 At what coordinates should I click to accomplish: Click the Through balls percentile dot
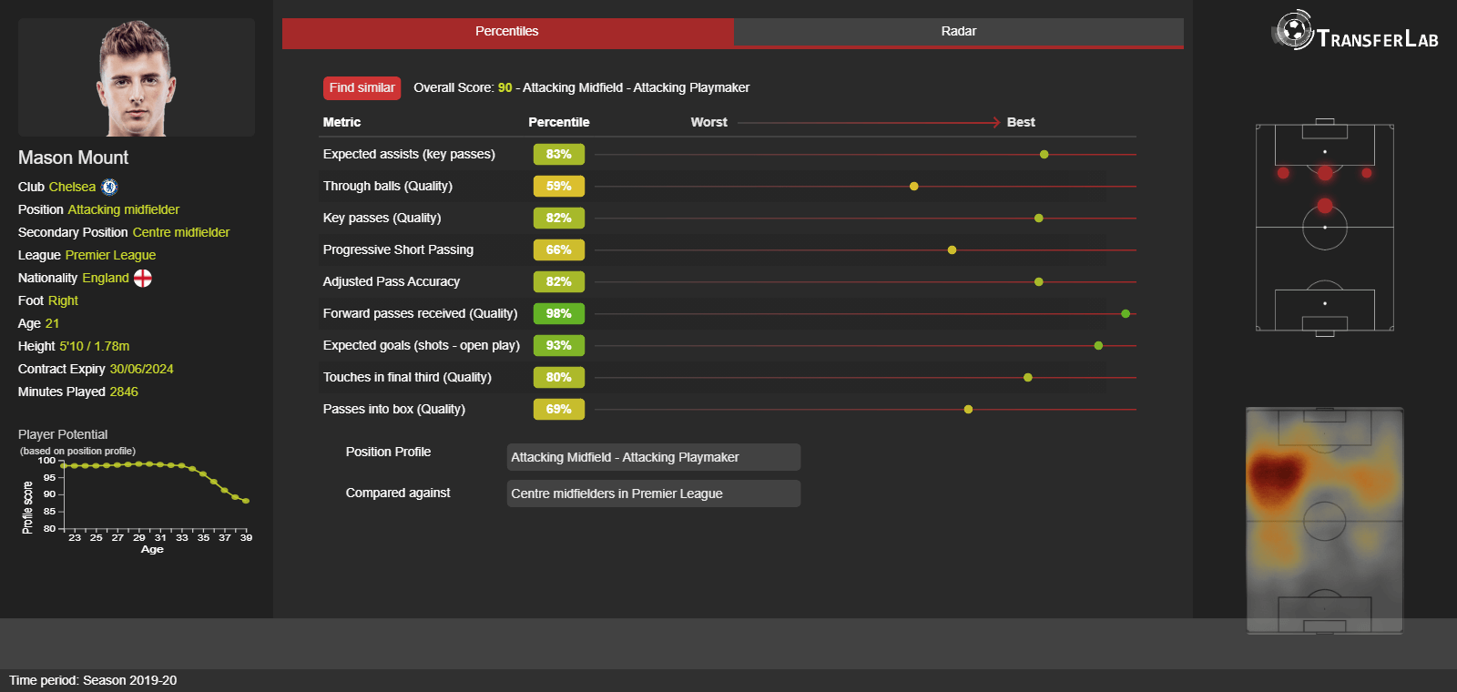(914, 187)
